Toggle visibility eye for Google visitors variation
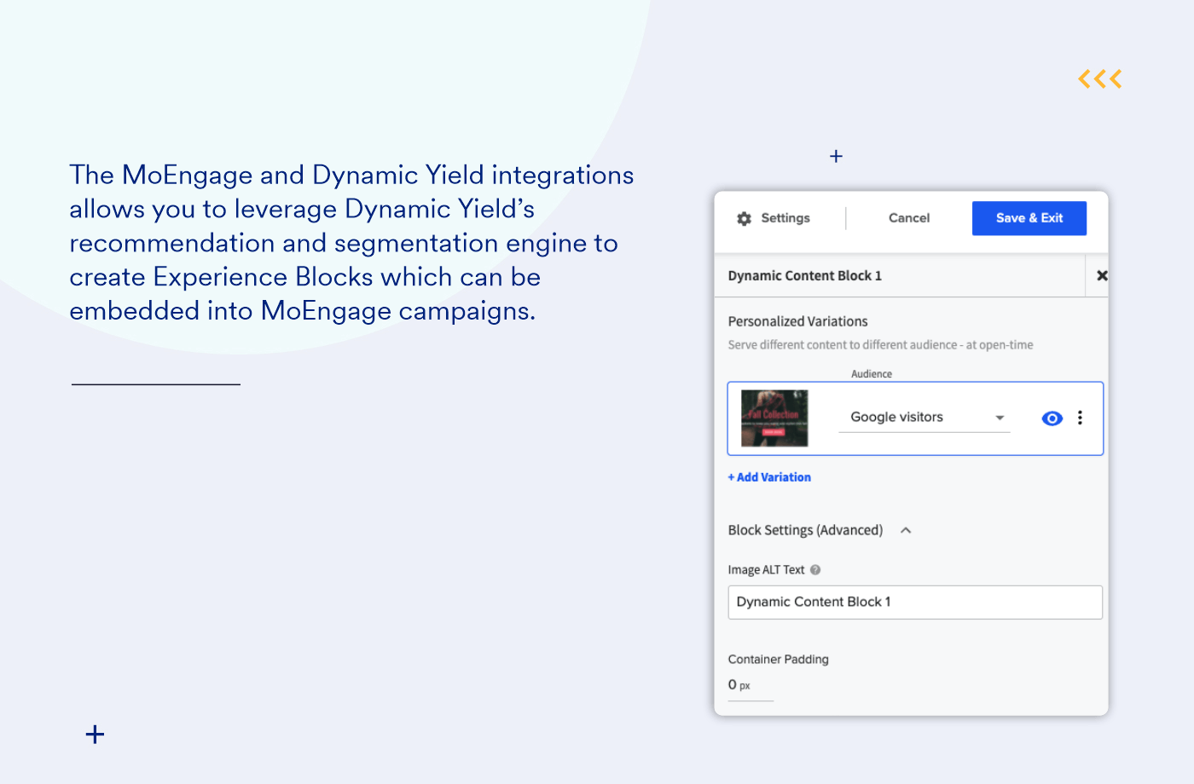The width and height of the screenshot is (1194, 784). [1052, 418]
